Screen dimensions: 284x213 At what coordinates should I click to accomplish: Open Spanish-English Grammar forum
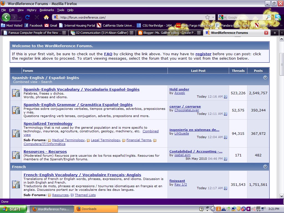pyautogui.click(x=78, y=105)
